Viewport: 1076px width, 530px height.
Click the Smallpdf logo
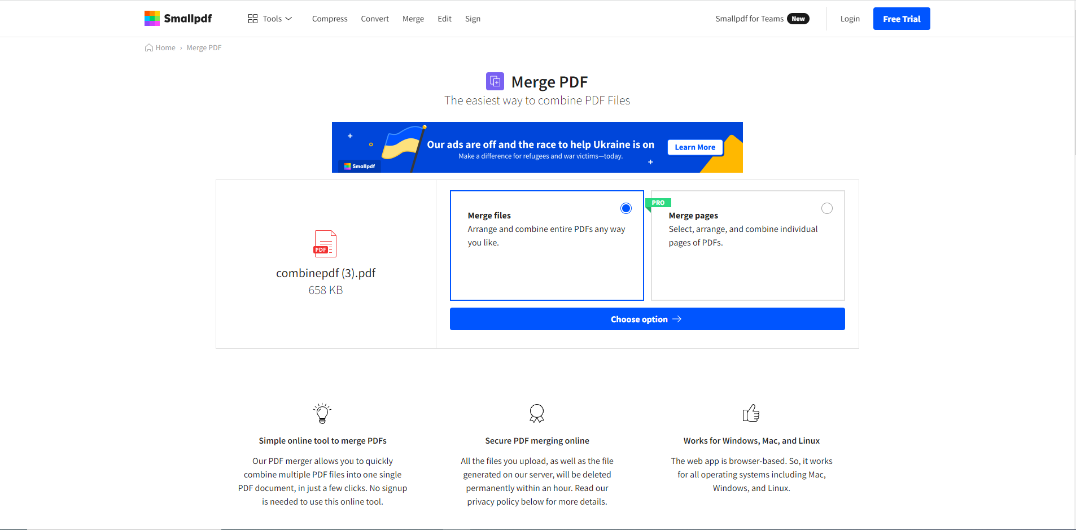(x=178, y=18)
